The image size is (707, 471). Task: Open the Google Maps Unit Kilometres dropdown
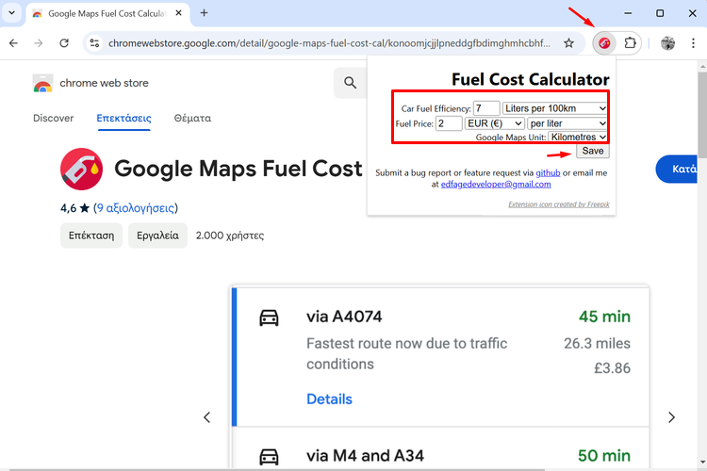(578, 137)
